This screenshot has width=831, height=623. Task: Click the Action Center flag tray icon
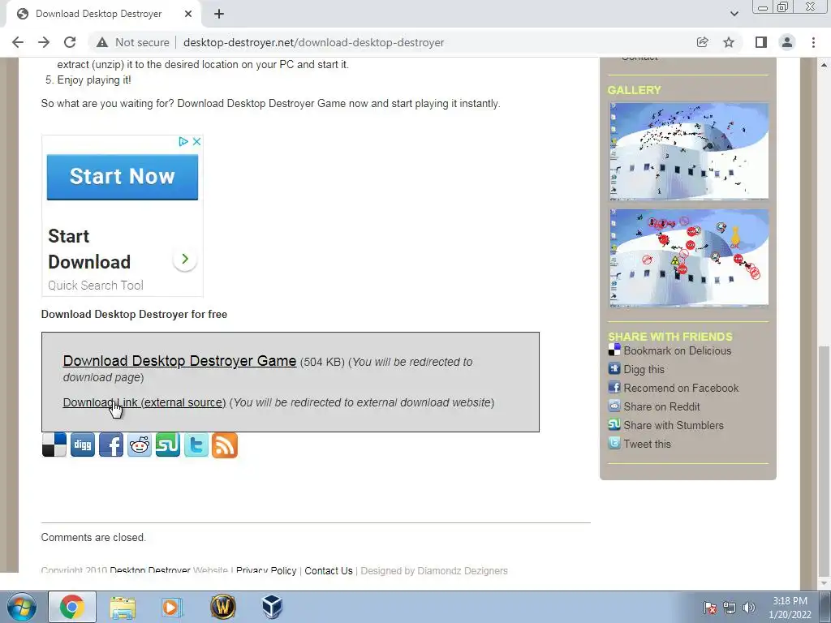pyautogui.click(x=710, y=608)
